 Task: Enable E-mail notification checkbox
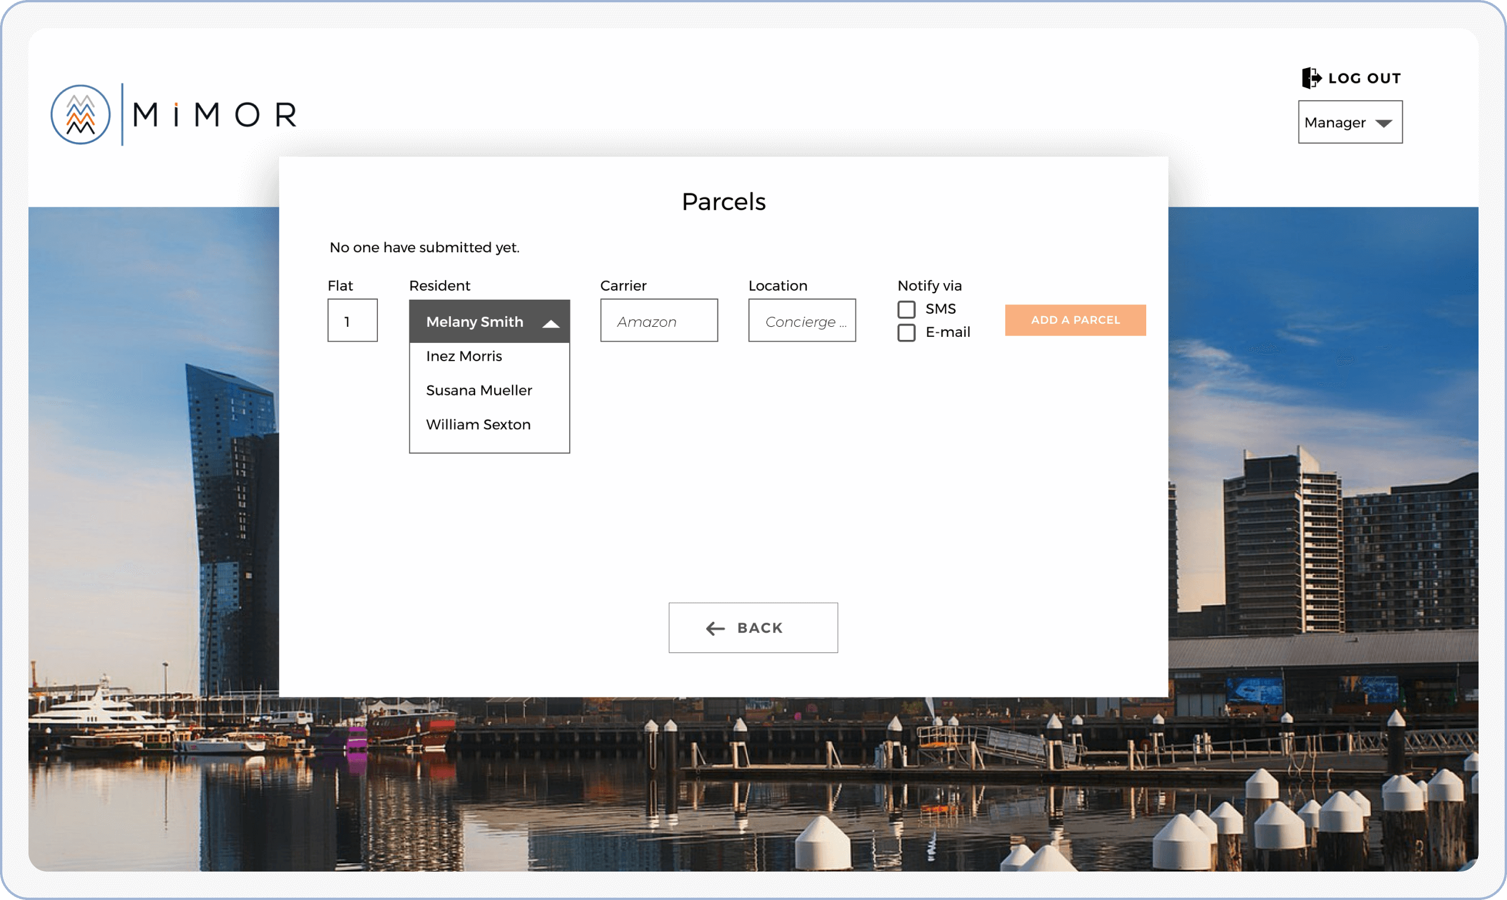(906, 332)
